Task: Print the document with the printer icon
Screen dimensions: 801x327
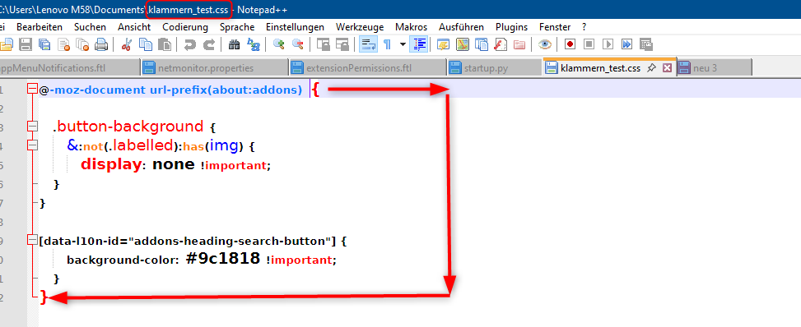Action: point(101,45)
